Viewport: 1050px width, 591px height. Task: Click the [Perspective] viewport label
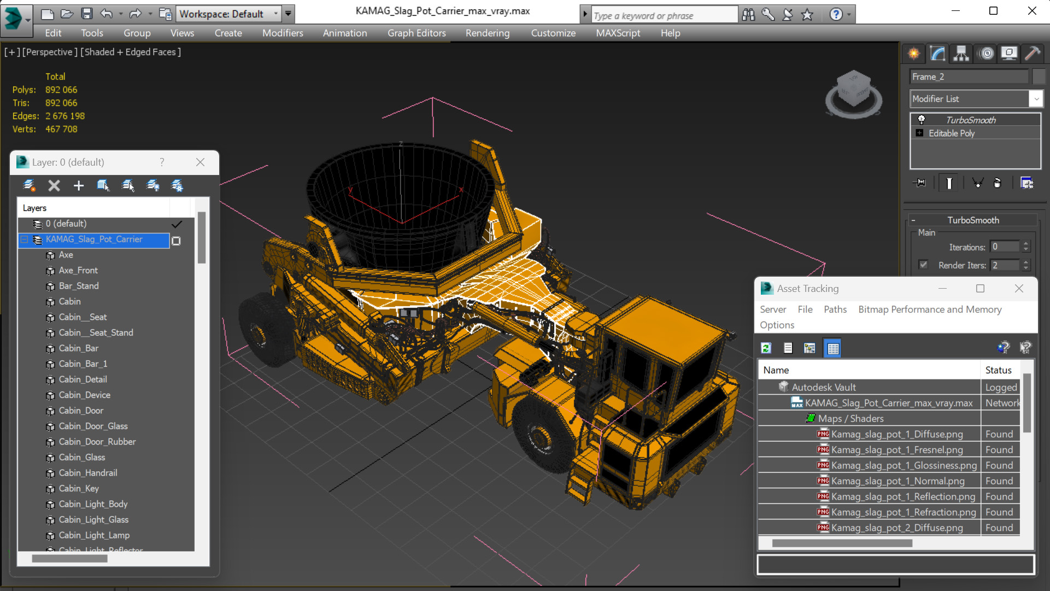tap(50, 52)
